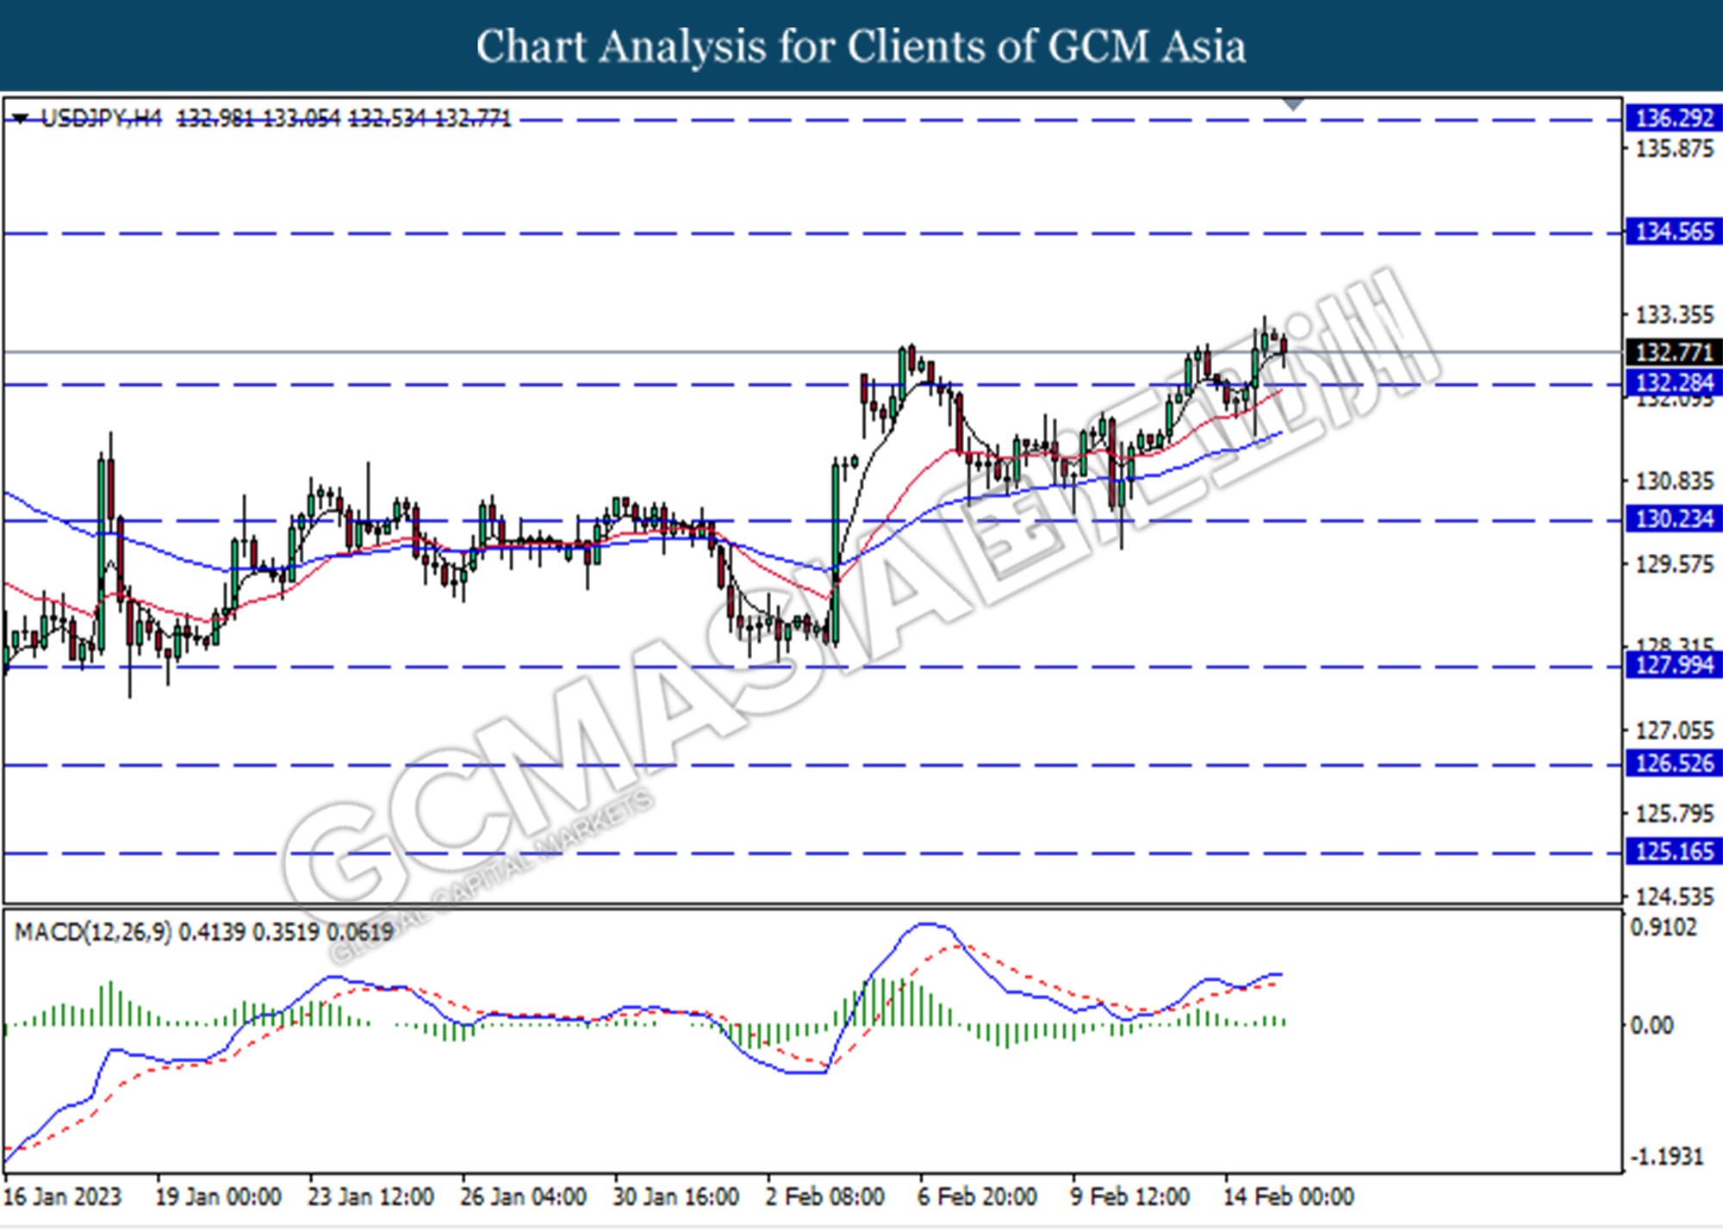Viewport: 1723px width, 1230px height.
Task: Click the 129.575 price axis value
Action: [x=1674, y=564]
